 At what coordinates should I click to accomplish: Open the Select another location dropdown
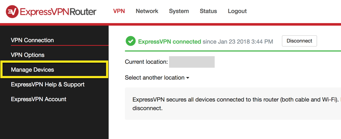(157, 78)
